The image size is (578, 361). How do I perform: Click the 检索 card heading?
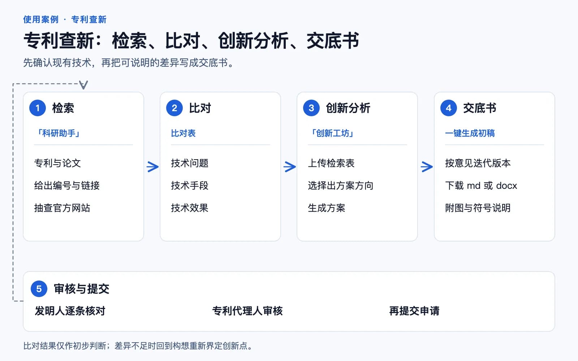(x=63, y=108)
